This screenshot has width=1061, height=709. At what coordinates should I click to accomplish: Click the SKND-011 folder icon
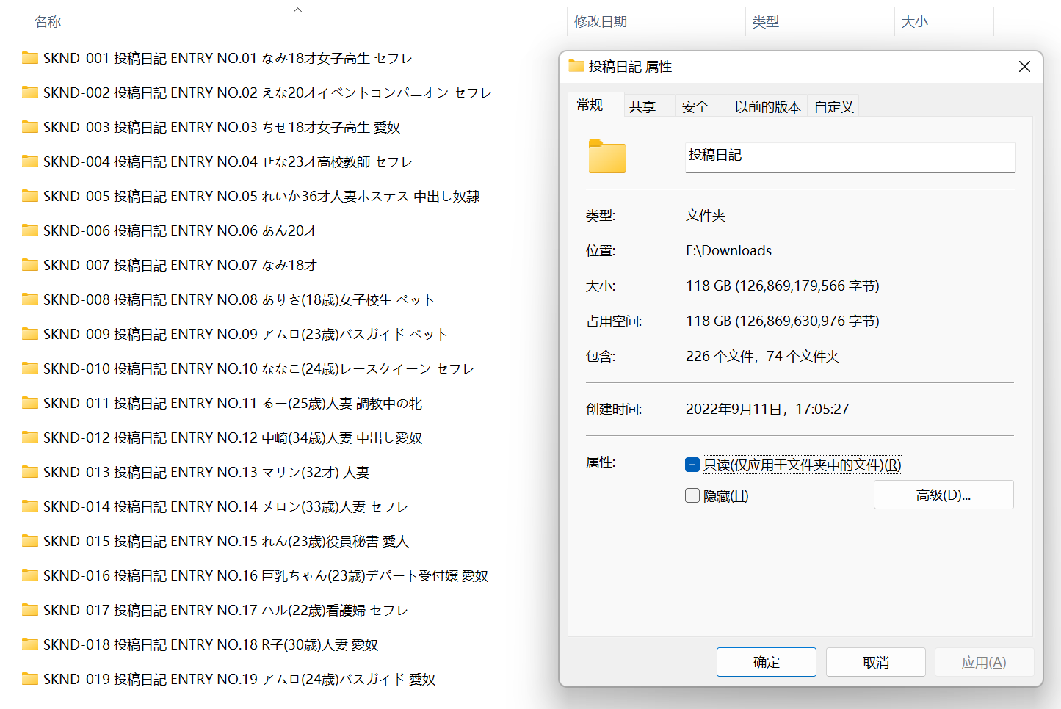point(30,403)
